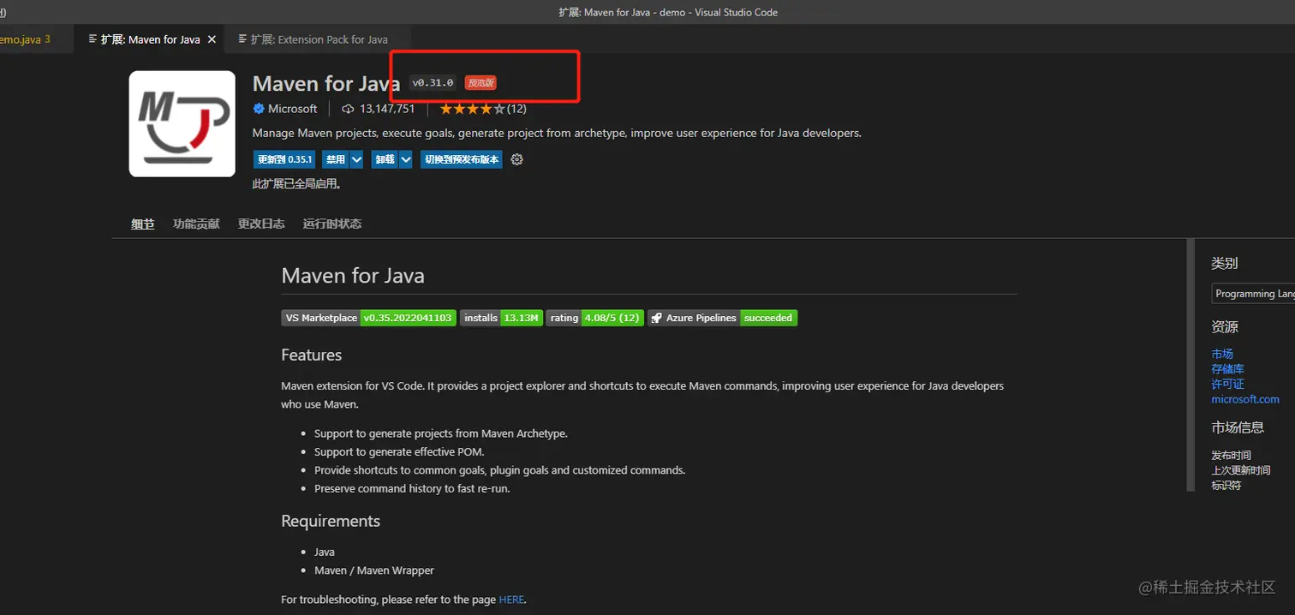
Task: Click the HERE troubleshooting link
Action: (511, 600)
